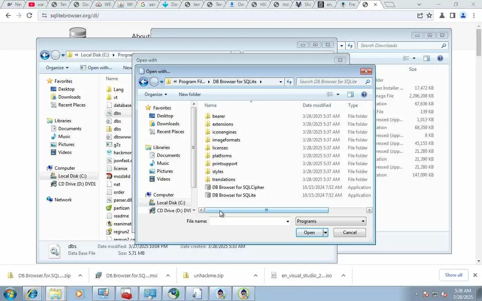Click Change your view icon in dialog
482x301 pixels.
(x=330, y=94)
